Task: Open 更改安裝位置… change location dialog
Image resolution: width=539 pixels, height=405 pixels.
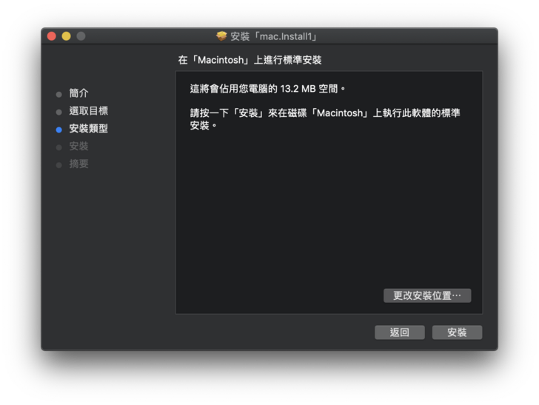Action: tap(427, 295)
